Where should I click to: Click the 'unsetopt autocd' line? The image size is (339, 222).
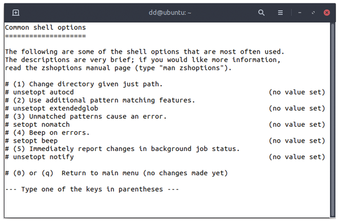point(40,92)
